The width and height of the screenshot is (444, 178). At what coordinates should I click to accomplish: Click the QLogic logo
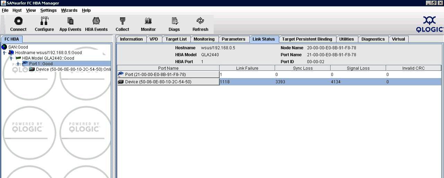coord(429,24)
